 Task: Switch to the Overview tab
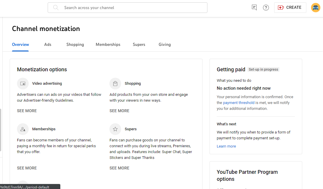(x=20, y=45)
